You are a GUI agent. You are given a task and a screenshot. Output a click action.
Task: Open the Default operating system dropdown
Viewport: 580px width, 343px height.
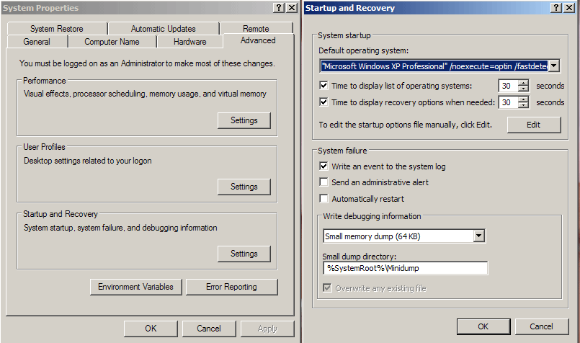click(x=553, y=66)
